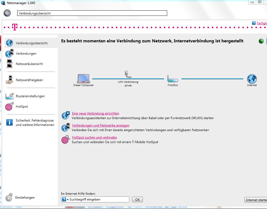Click the Dieser Computer laptop icon
This screenshot has width=267, height=209.
(x=83, y=79)
